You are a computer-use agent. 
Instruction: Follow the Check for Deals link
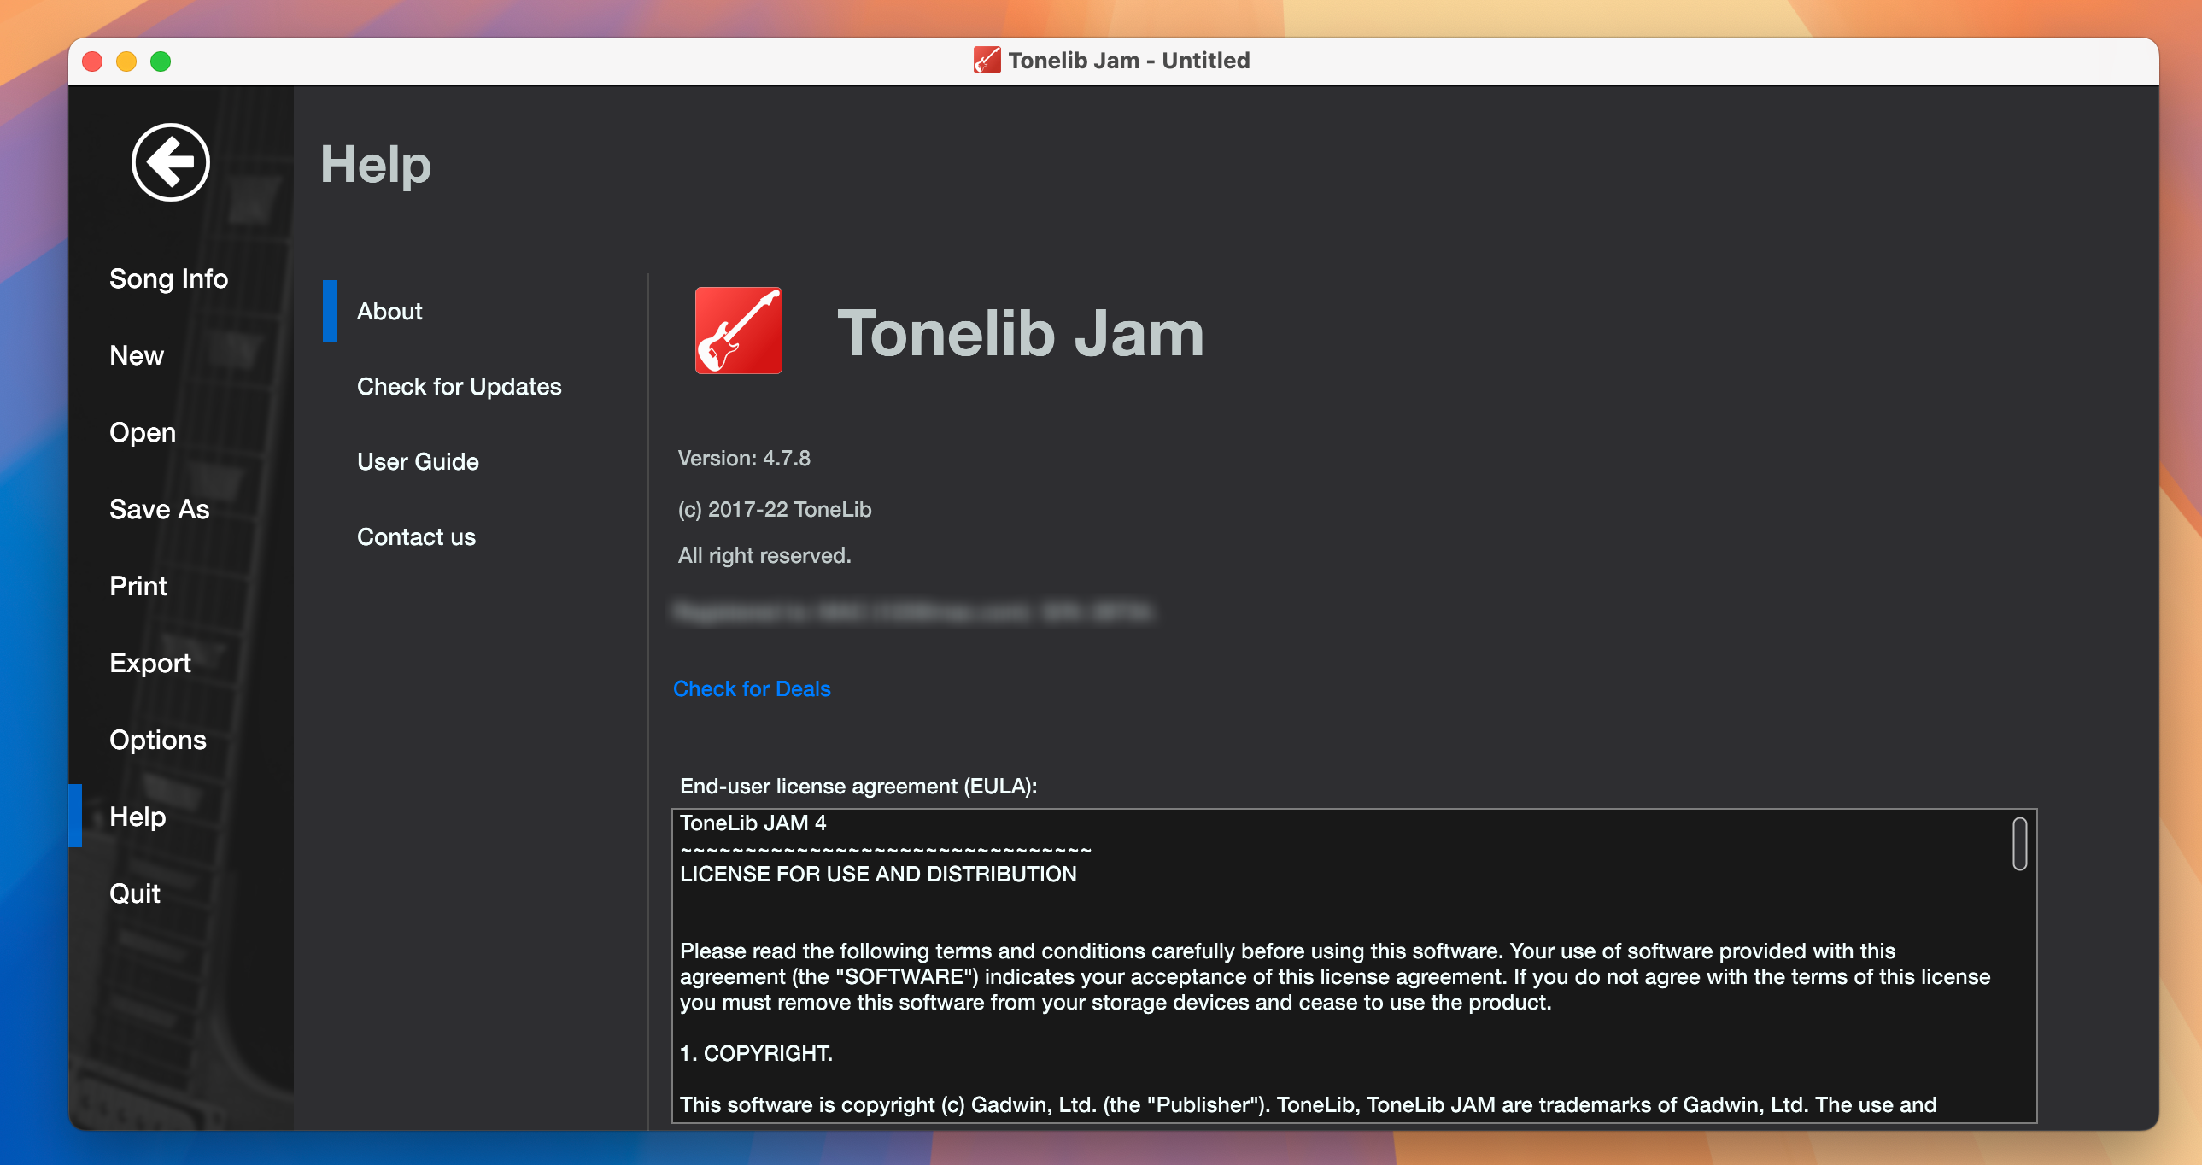tap(752, 689)
